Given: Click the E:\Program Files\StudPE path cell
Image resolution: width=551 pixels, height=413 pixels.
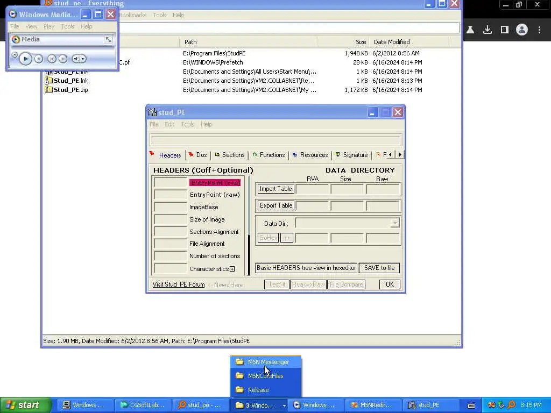Looking at the screenshot, I should click(214, 53).
